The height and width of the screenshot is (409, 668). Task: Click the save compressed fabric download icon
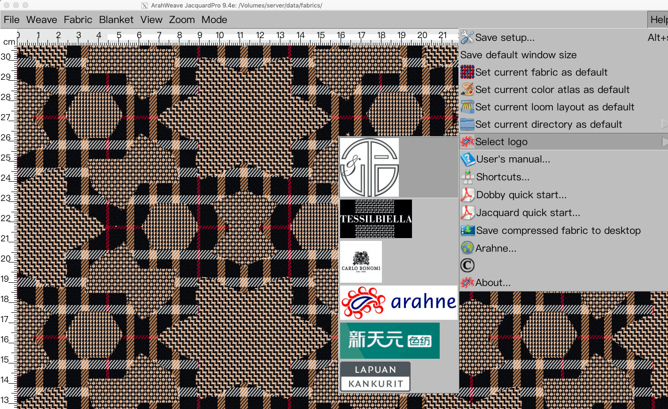(x=468, y=230)
